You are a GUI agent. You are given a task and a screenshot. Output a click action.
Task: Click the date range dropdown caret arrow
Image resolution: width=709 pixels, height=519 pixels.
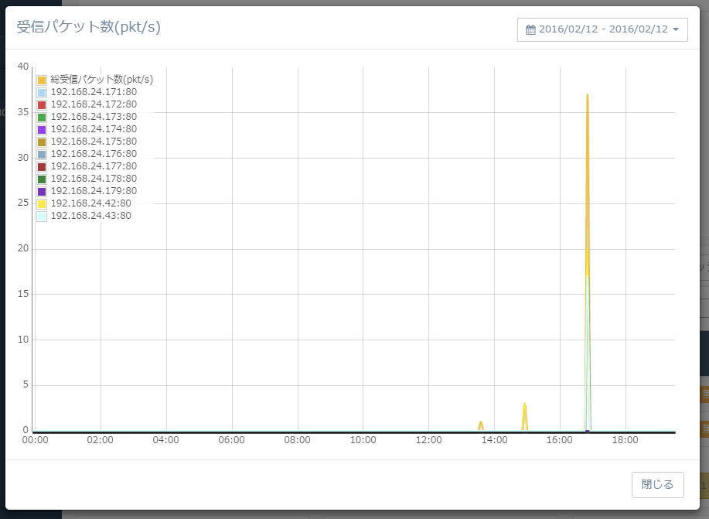coord(676,29)
